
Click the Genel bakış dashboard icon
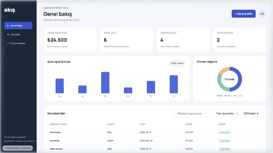[8, 26]
